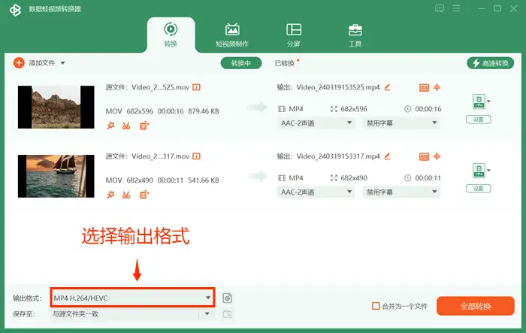526x333 pixels.
Task: Open the effects wand for Video_2...317.mov
Action: (x=110, y=195)
